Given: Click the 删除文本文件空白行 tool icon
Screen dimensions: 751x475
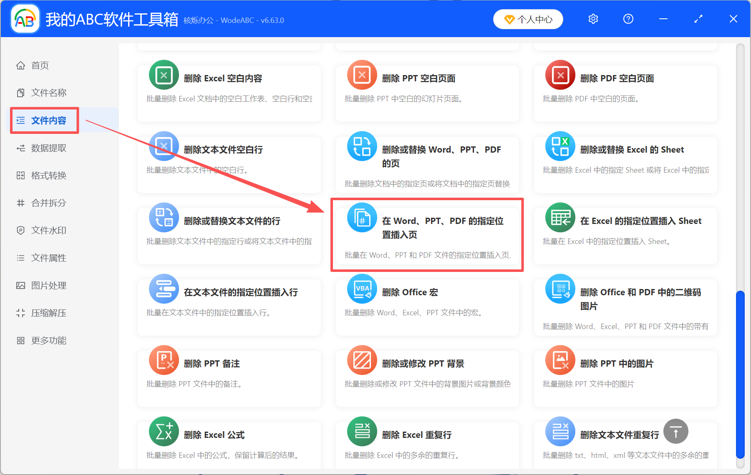Looking at the screenshot, I should (x=164, y=146).
